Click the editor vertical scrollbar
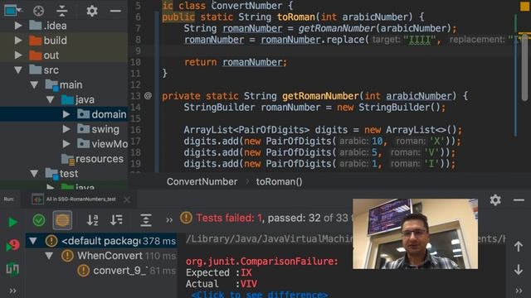This screenshot has width=531, height=298. (524, 68)
